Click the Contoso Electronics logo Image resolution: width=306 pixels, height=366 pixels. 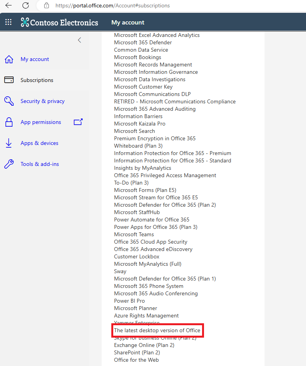pos(59,23)
